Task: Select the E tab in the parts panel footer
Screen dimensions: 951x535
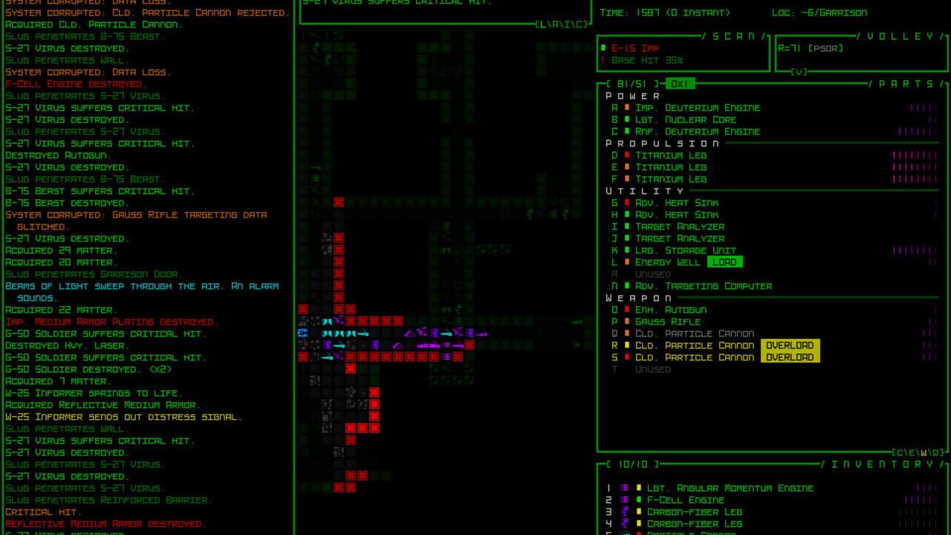Action: click(x=912, y=453)
